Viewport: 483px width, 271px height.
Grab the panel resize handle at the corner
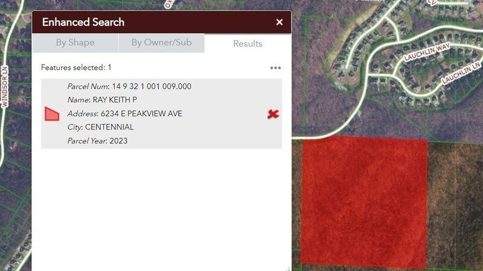pyautogui.click(x=288, y=269)
